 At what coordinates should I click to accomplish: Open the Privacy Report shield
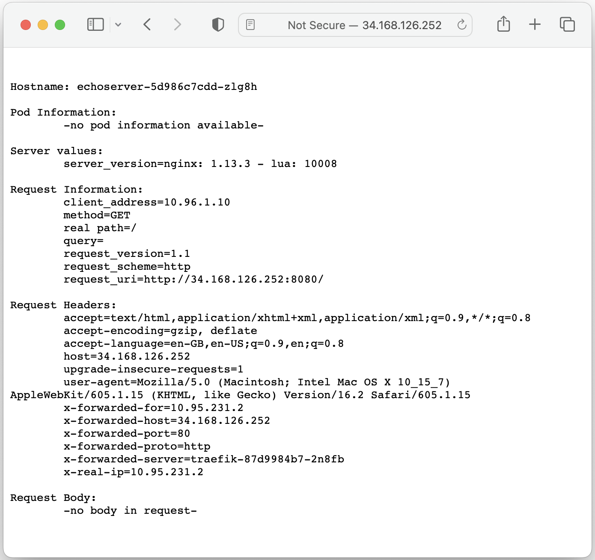coord(218,25)
